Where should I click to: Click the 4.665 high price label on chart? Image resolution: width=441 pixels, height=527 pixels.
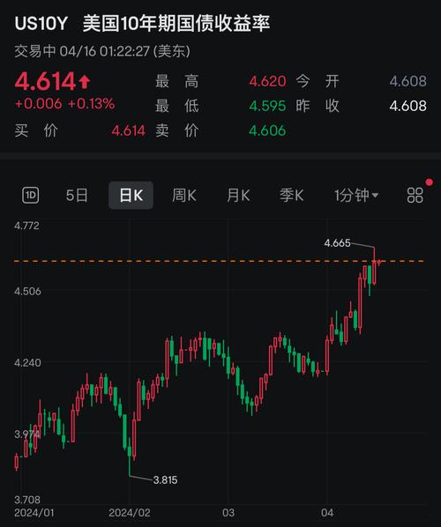337,242
